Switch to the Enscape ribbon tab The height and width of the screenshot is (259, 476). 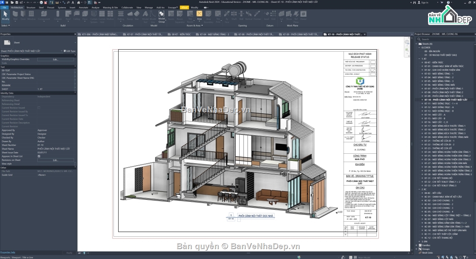tap(173, 7)
